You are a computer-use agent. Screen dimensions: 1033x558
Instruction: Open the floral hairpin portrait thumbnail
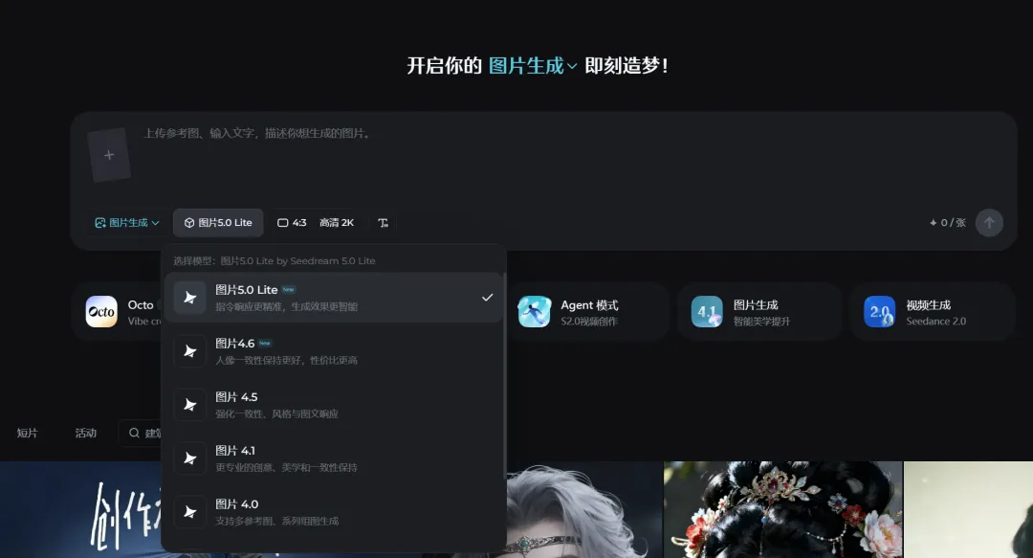click(783, 510)
